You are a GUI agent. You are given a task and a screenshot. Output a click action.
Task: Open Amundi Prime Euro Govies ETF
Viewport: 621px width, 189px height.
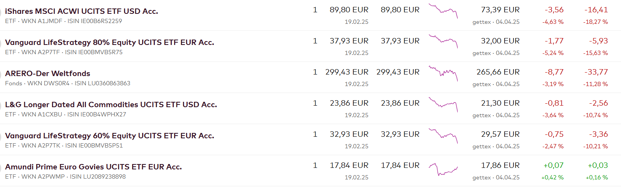click(93, 167)
